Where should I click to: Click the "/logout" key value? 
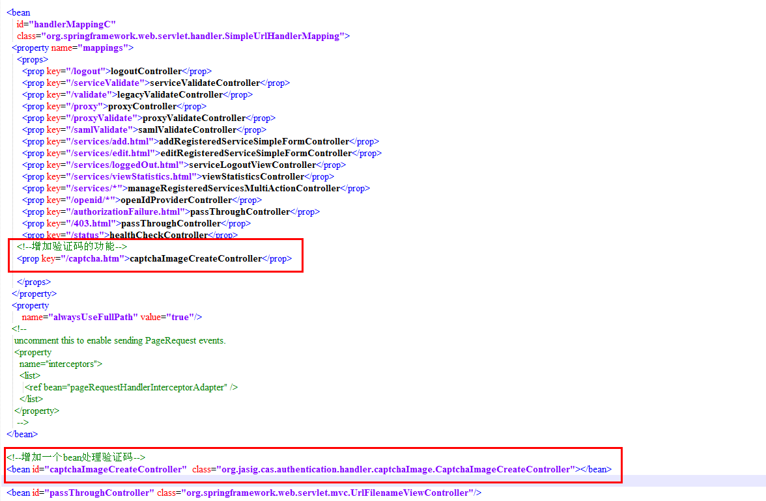[86, 71]
